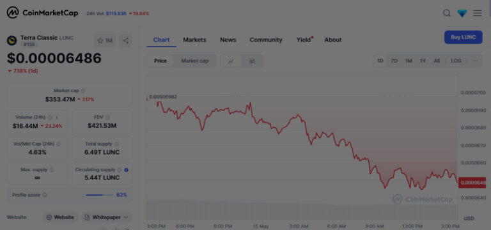Click the 15 May time axis label
491x230 pixels.
pos(261,226)
